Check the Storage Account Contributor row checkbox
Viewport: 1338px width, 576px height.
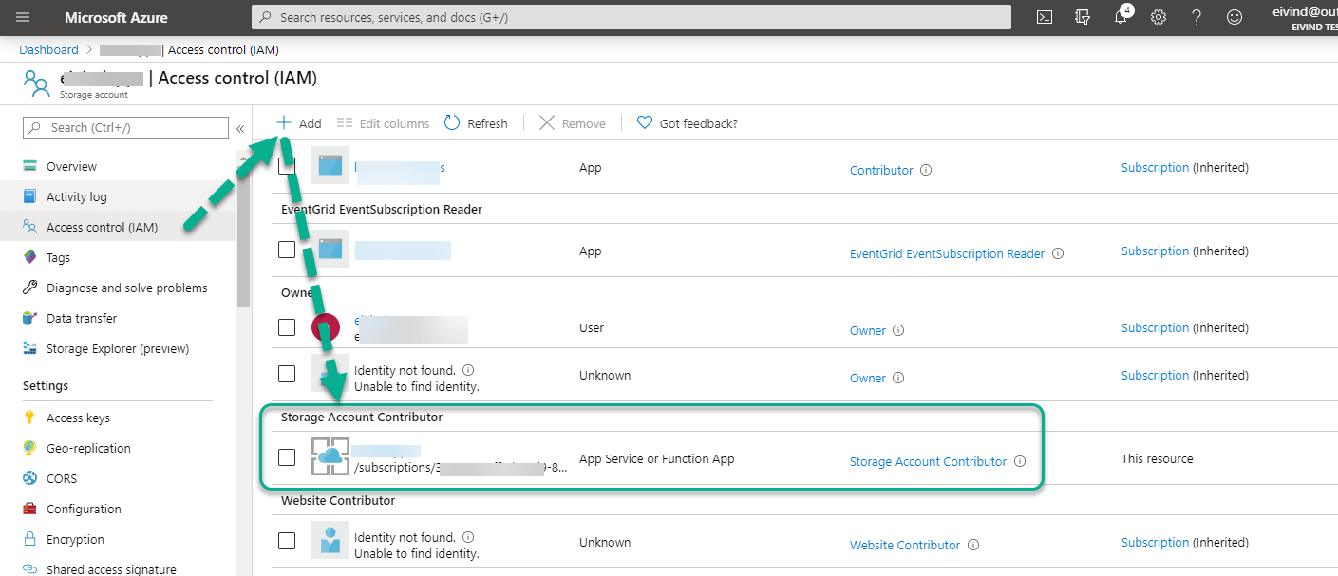pos(287,456)
